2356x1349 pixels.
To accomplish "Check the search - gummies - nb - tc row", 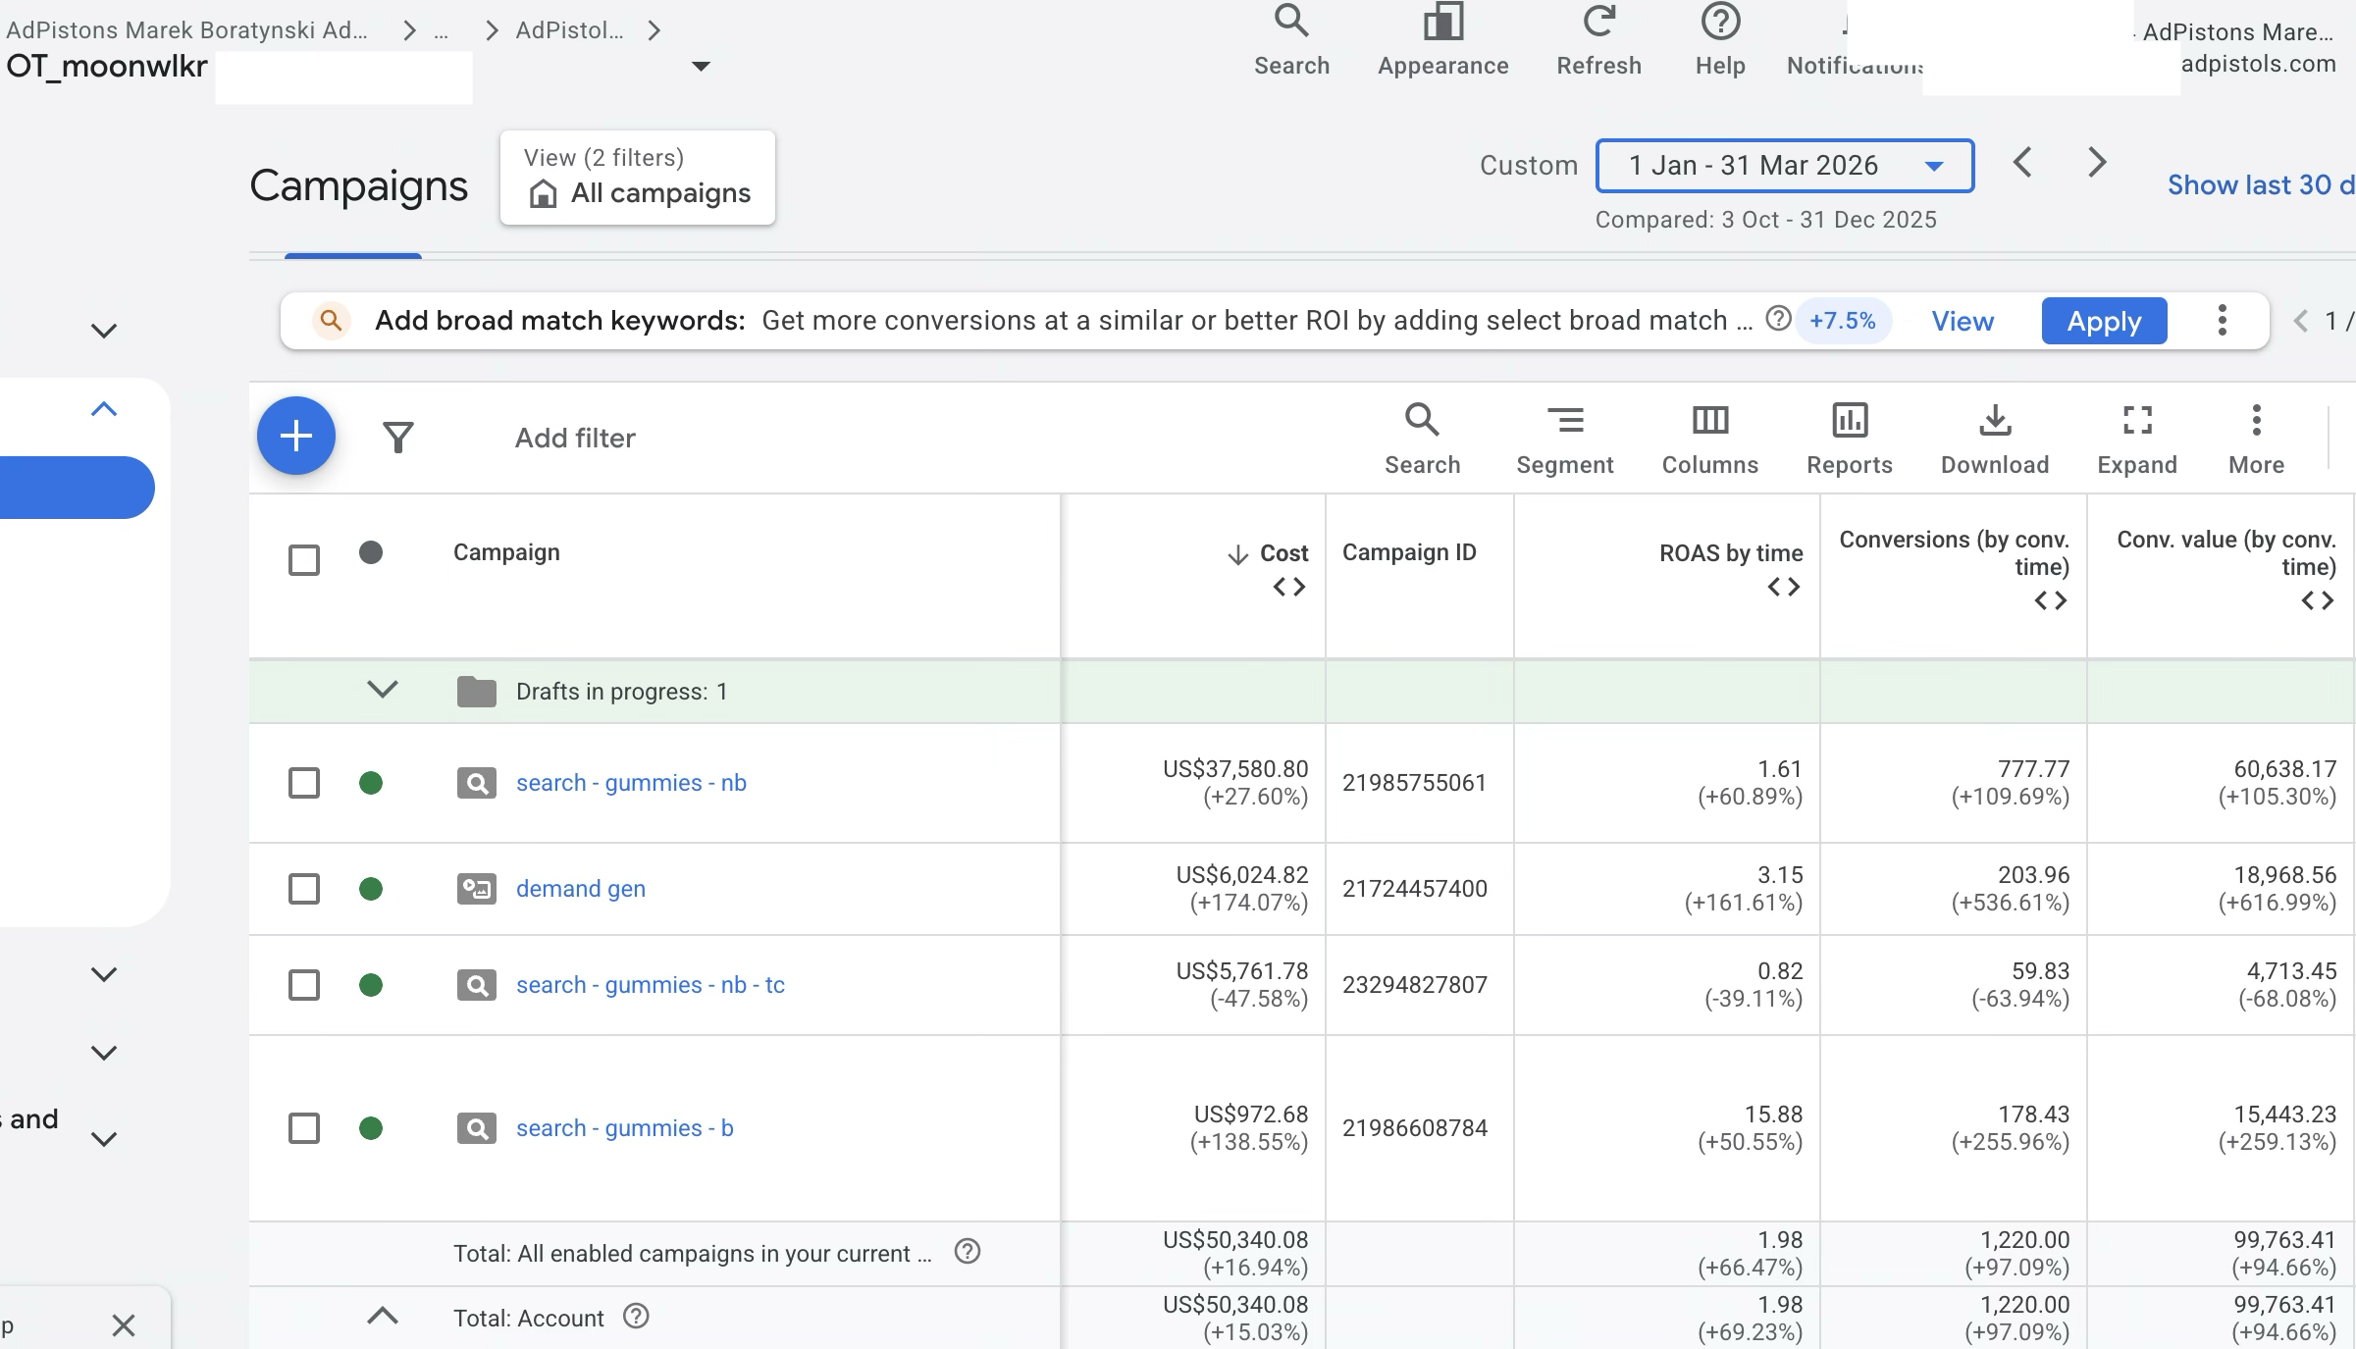I will point(304,985).
